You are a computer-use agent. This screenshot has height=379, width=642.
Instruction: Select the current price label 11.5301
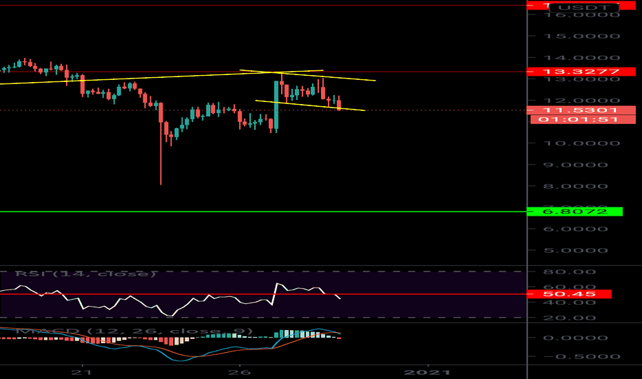tap(581, 110)
